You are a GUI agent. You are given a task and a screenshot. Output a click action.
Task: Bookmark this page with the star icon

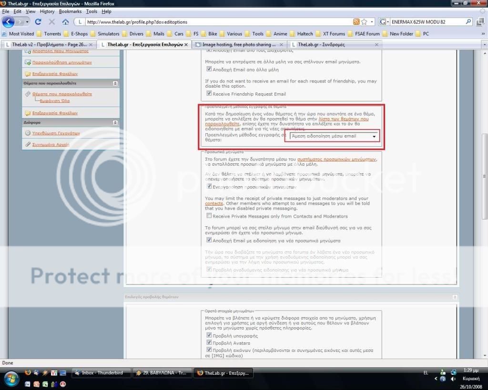click(365, 22)
